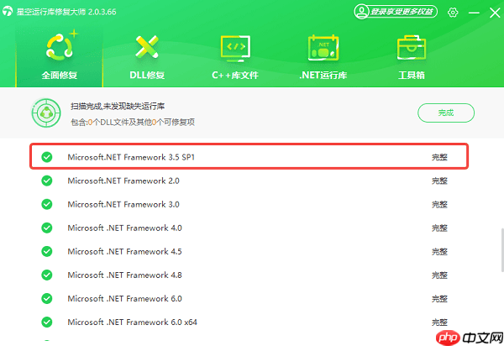Select Microsoft .NET Framework 6.0 row text
This screenshot has width=504, height=346.
click(124, 298)
